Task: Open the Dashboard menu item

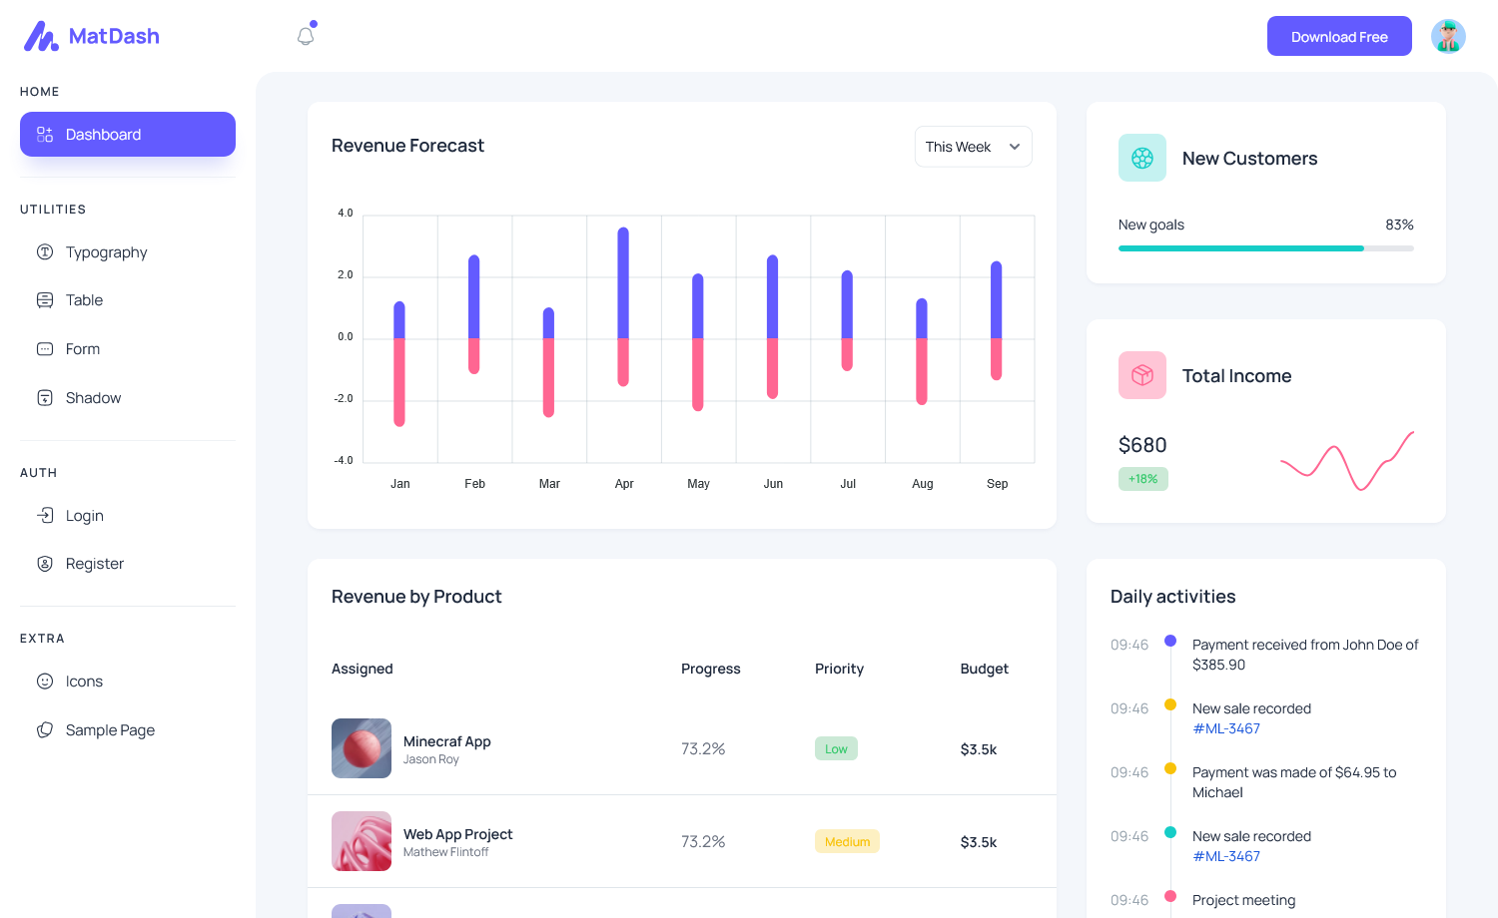Action: coord(128,135)
